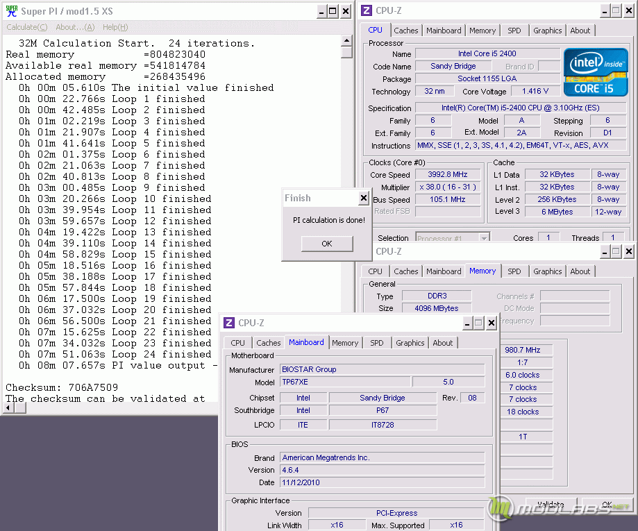Open Caches tab in the Memory CPU-Z window

click(x=405, y=271)
